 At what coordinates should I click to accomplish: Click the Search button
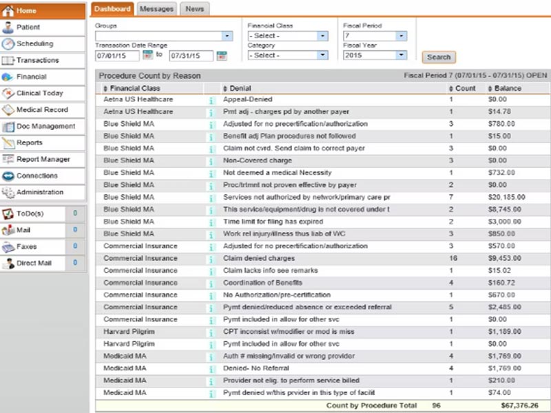tap(439, 57)
